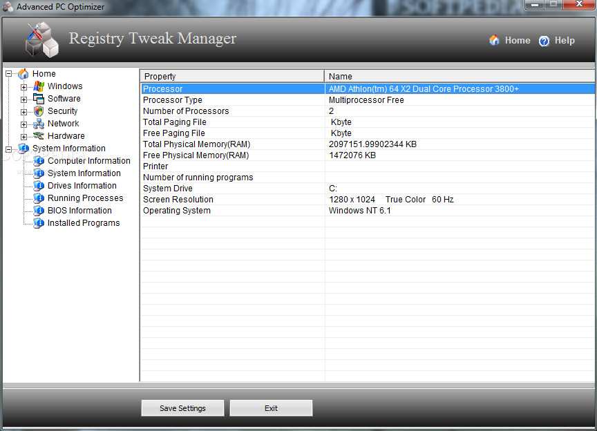Click the 1472076 KB value
597x431 pixels.
click(x=352, y=155)
